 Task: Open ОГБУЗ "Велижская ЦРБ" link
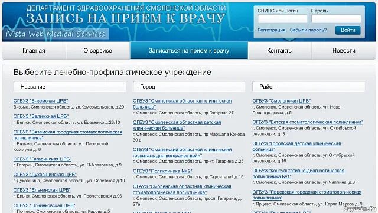[41, 116]
